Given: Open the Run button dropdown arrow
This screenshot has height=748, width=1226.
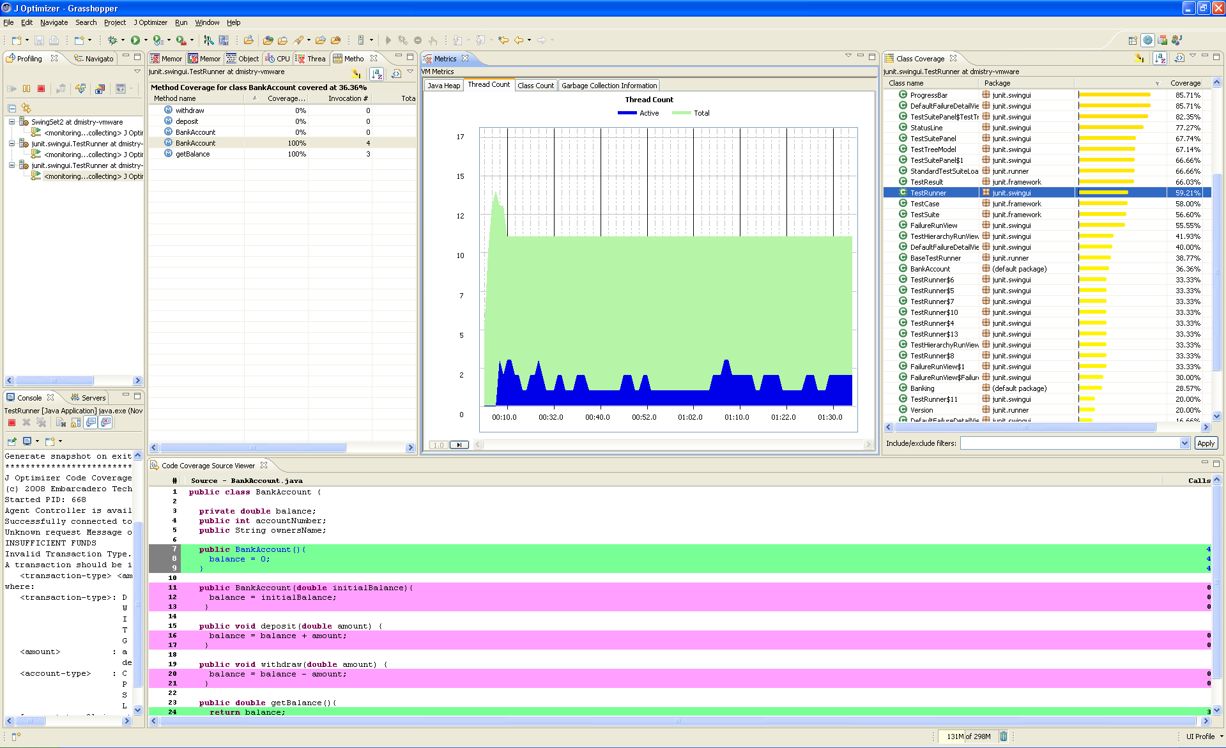Looking at the screenshot, I should point(146,40).
